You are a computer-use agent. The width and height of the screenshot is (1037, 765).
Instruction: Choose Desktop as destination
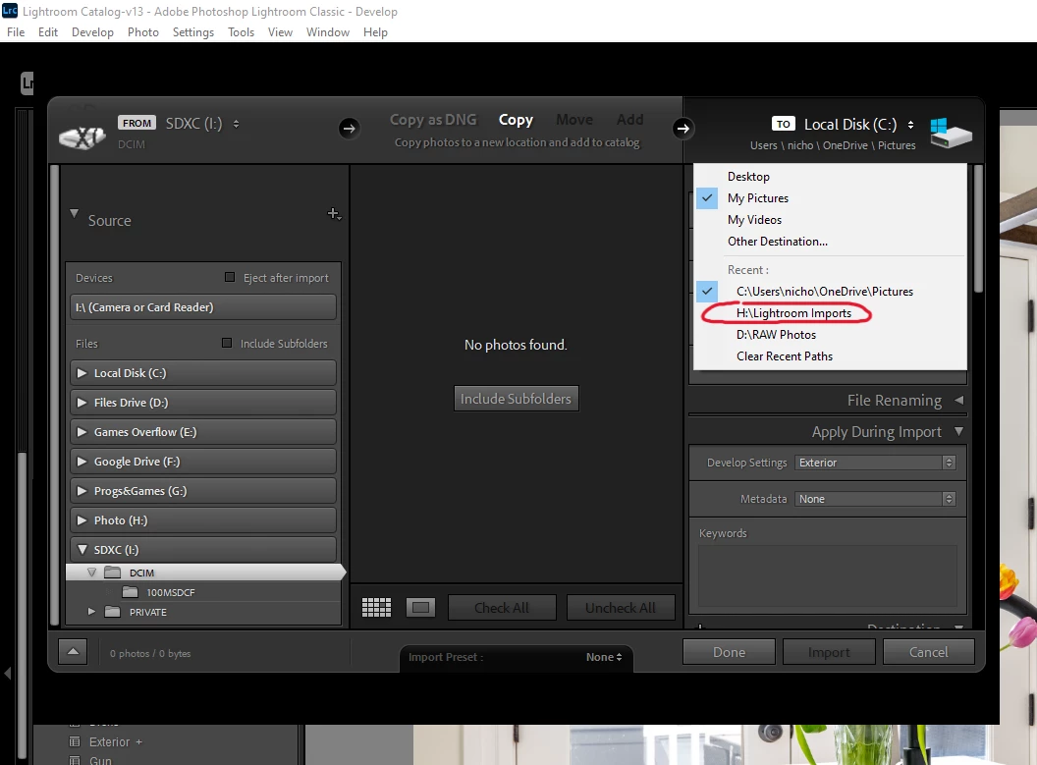748,177
